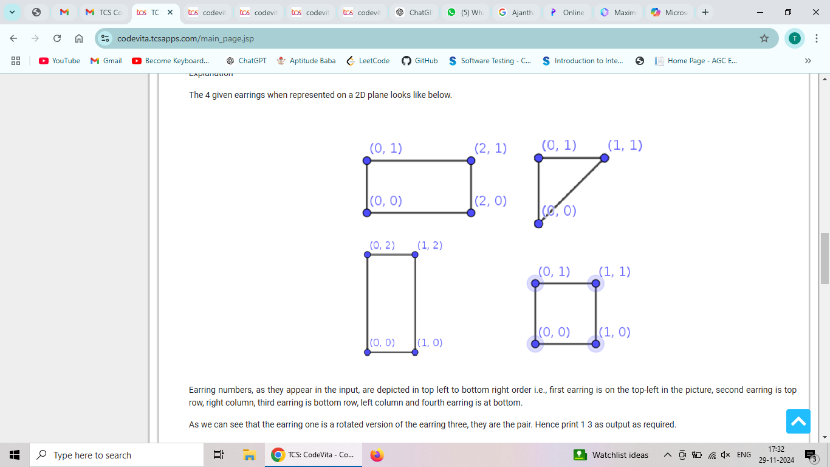Click the Meet Now tray icon
The image size is (830, 467).
click(682, 455)
